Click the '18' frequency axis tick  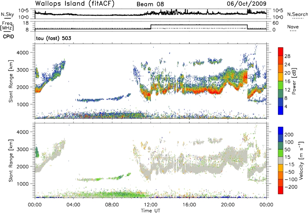(26, 23)
